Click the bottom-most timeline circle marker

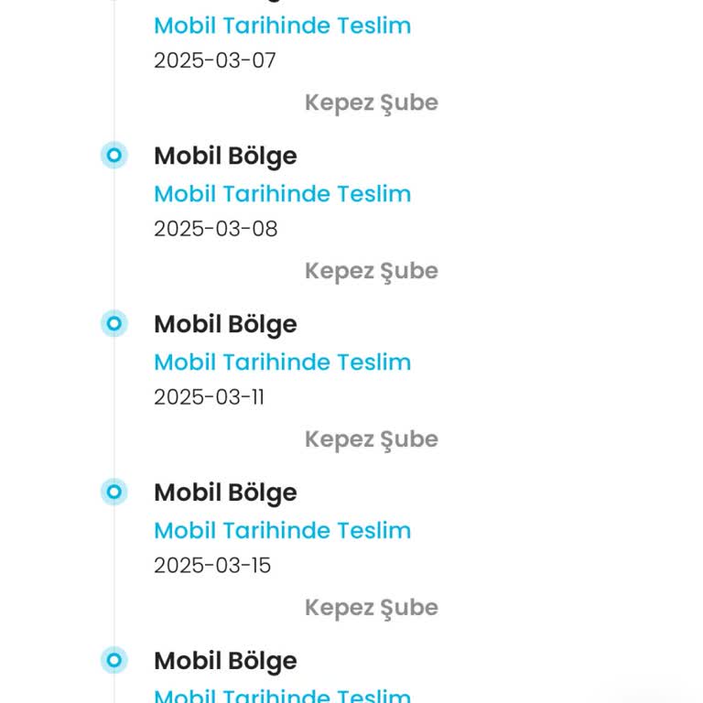[x=114, y=660]
